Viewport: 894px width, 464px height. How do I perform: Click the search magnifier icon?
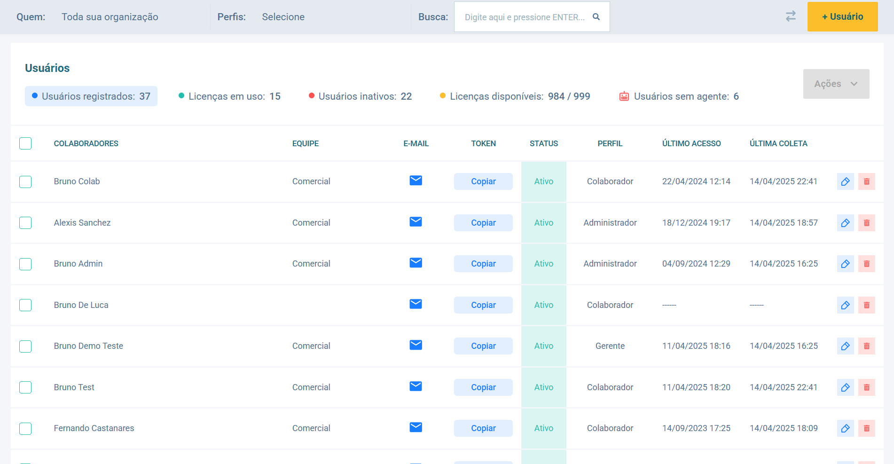pyautogui.click(x=596, y=17)
